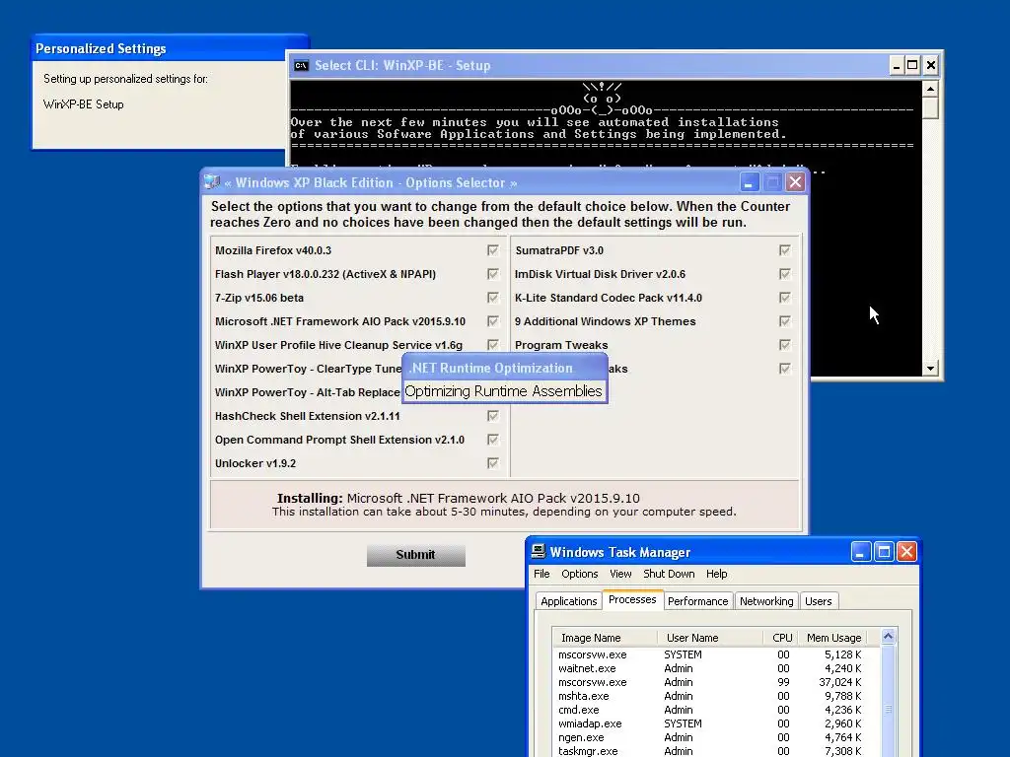Click the Options Selector title bar icon
This screenshot has width=1010, height=757.
213,182
